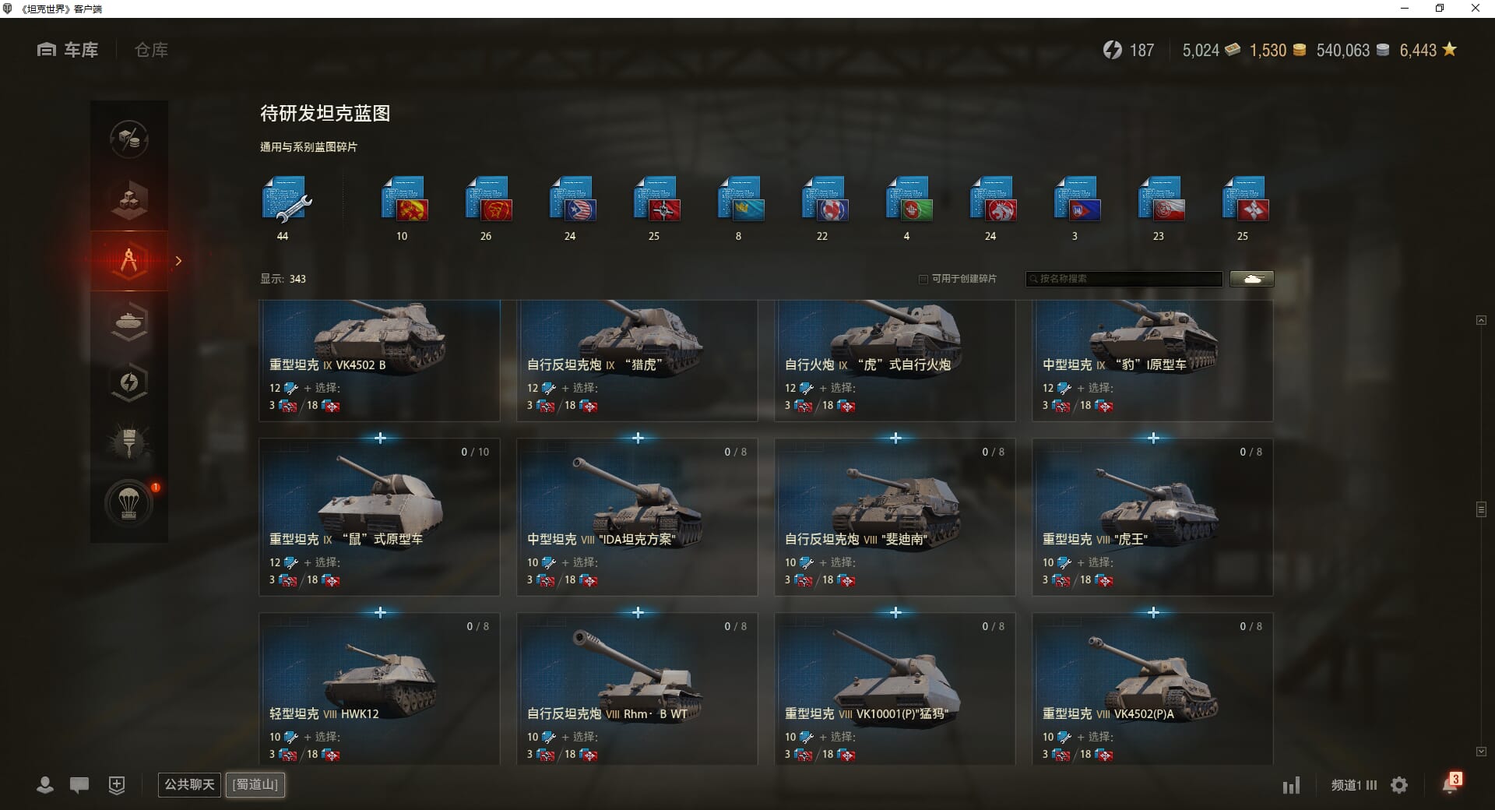Open the blueprints section in sidebar
Screen dimensions: 1495x810
pos(129,261)
